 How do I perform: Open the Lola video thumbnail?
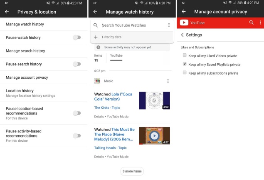154,100
